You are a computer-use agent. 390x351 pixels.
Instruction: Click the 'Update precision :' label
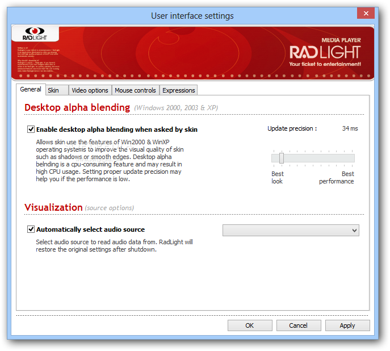[x=292, y=128]
